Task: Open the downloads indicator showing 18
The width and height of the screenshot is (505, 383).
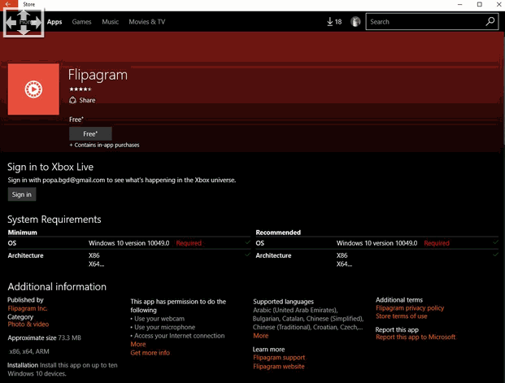Action: (334, 22)
